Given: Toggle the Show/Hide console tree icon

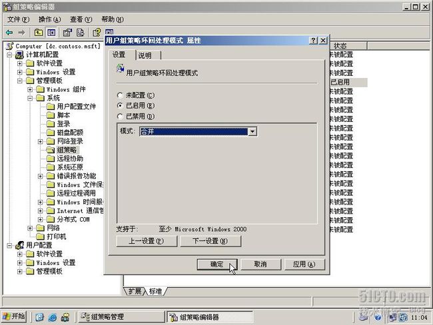Looking at the screenshot, I should pyautogui.click(x=51, y=33).
